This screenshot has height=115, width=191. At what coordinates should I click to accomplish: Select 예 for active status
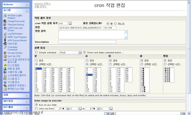coord(108,23)
